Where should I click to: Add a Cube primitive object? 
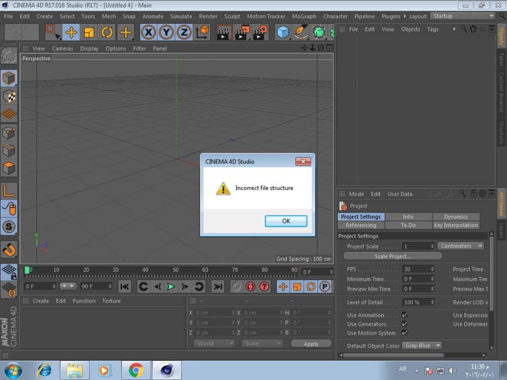pos(283,32)
